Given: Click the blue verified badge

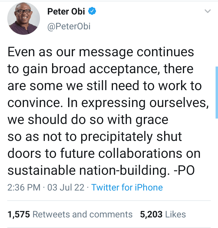Looking at the screenshot, I should [x=92, y=12].
